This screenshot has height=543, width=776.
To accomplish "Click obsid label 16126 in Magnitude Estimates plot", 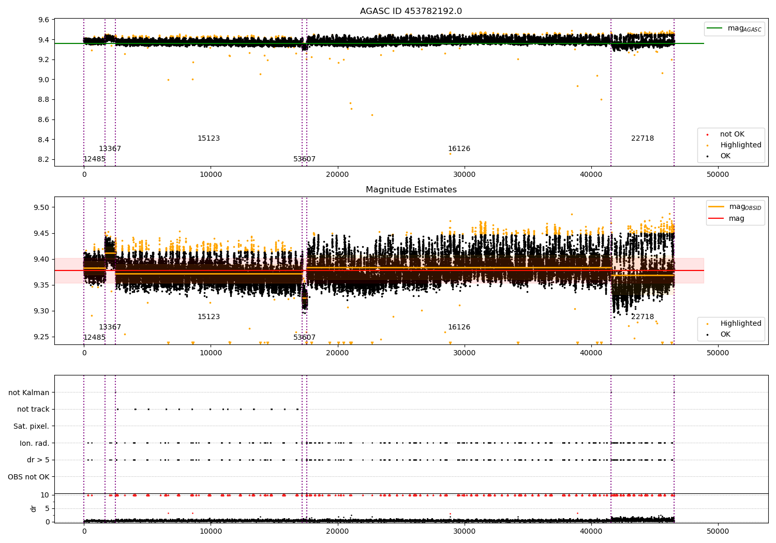I will point(459,327).
